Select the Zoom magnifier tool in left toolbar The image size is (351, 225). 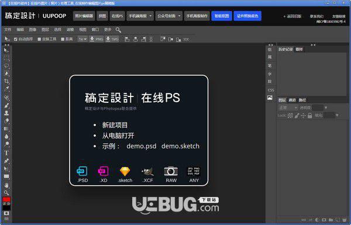coord(6,192)
